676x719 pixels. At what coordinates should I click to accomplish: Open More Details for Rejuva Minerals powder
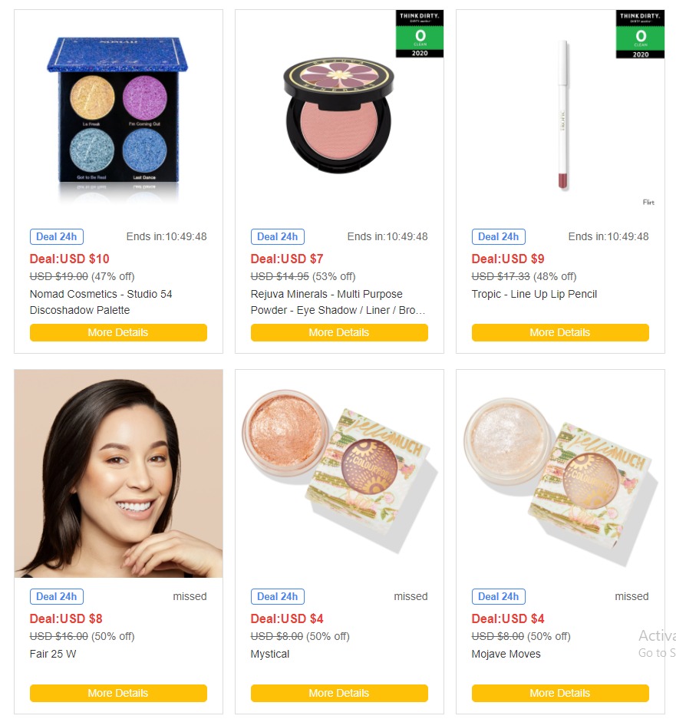pos(339,332)
